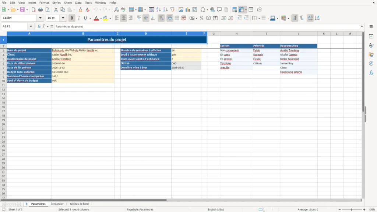Select row 12 header
Image resolution: width=377 pixels, height=212 pixels.
coord(3,90)
